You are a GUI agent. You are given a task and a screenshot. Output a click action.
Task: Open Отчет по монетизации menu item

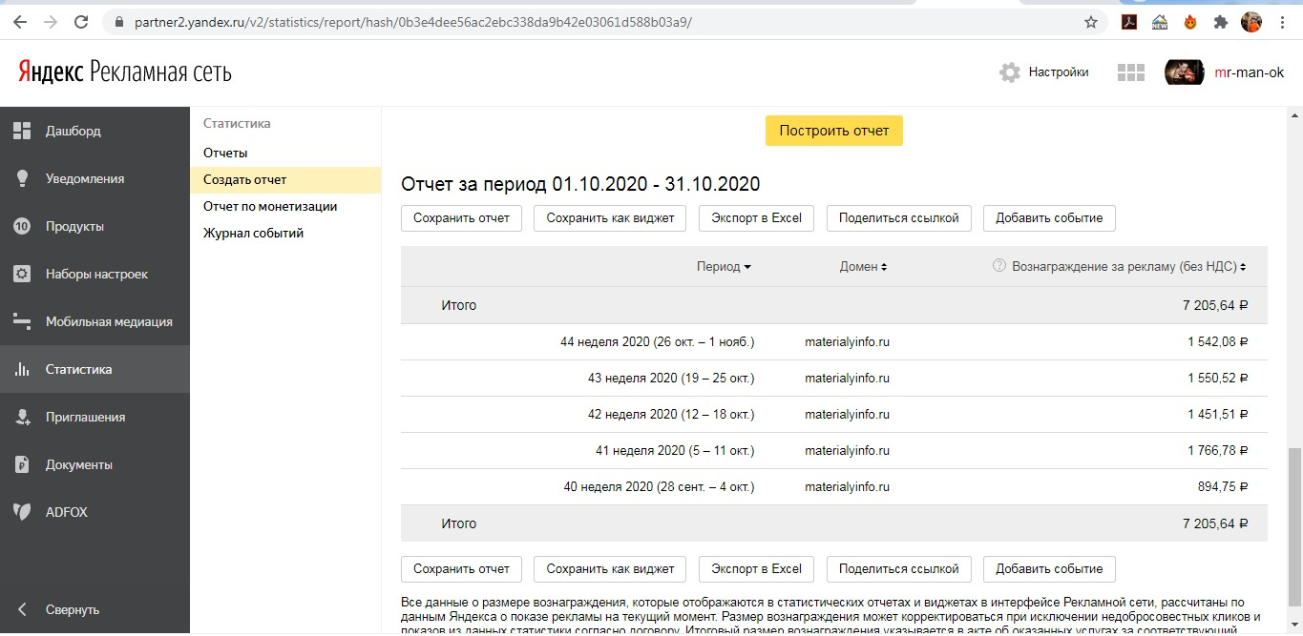270,206
